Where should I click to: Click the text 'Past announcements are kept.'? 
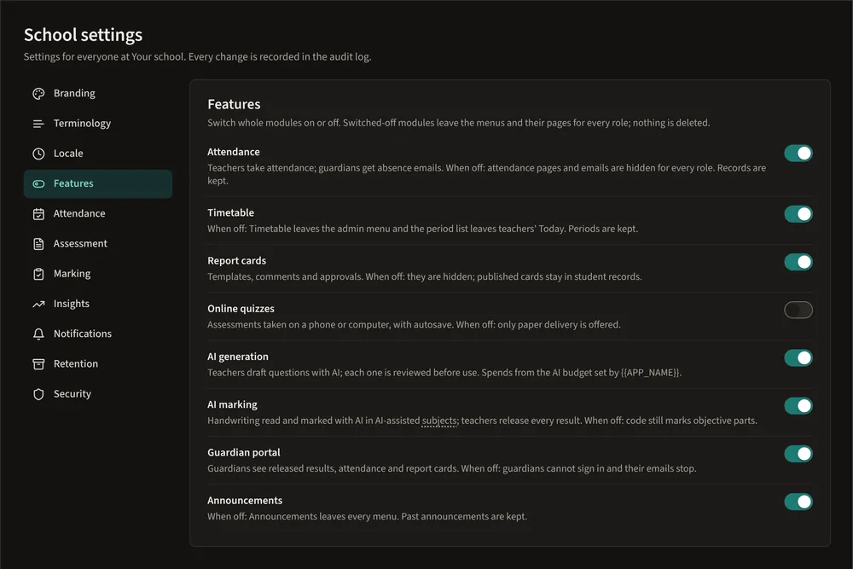[x=464, y=516]
